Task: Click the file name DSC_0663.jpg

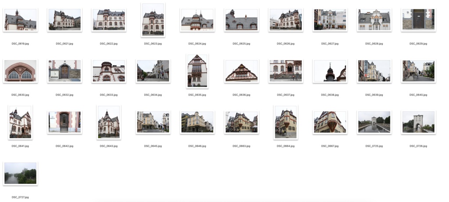Action: tap(242, 146)
